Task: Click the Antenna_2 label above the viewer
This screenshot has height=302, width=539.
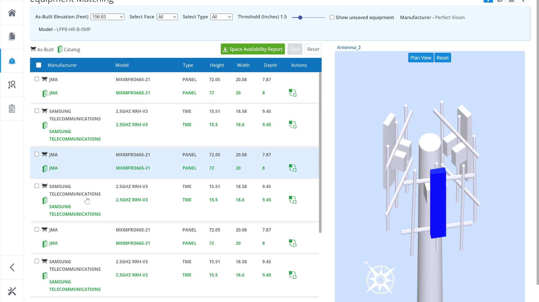Action: point(349,47)
